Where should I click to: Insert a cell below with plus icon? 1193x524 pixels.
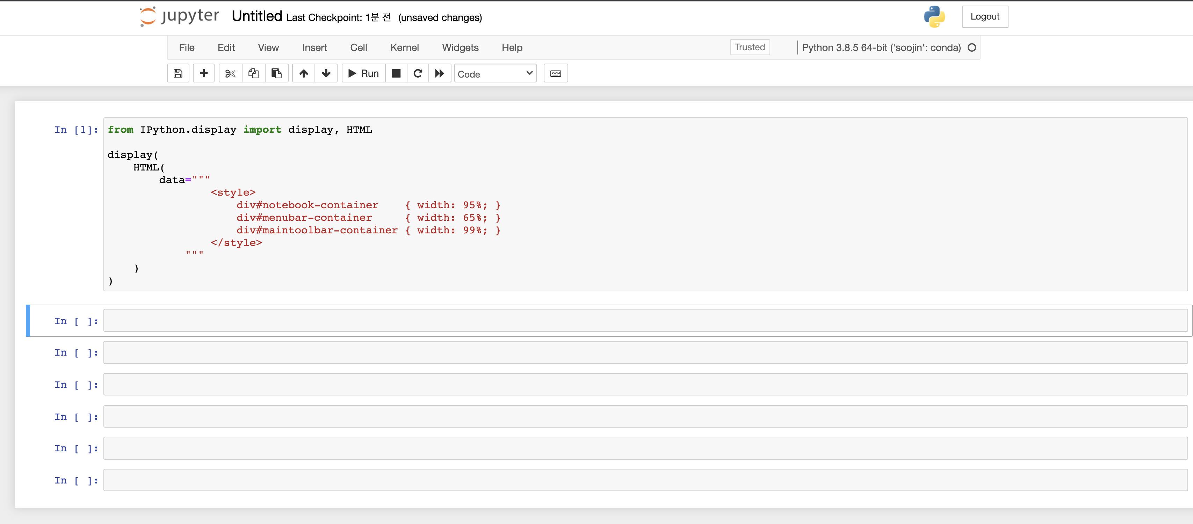pyautogui.click(x=203, y=73)
